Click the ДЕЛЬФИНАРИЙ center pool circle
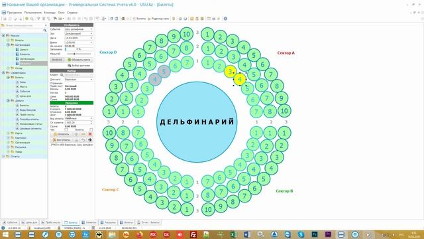This screenshot has width=424, height=239. [197, 122]
